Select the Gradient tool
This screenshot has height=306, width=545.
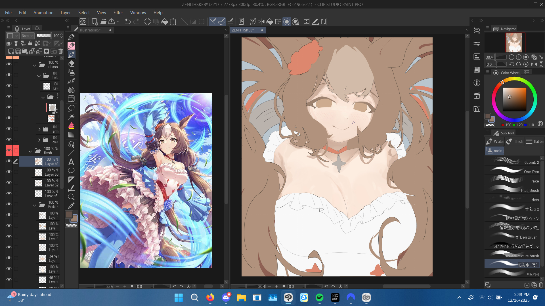click(71, 135)
